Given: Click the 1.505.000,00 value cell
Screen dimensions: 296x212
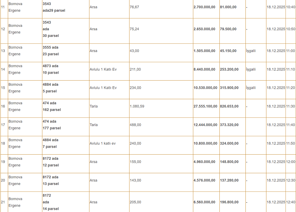Looking at the screenshot, I should 204,51.
